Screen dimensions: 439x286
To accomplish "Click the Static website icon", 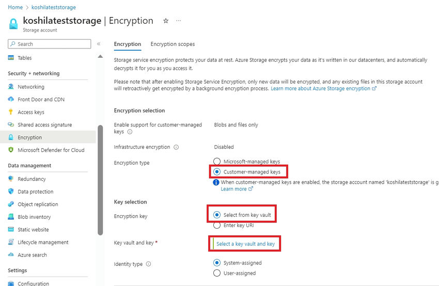I will click(11, 229).
